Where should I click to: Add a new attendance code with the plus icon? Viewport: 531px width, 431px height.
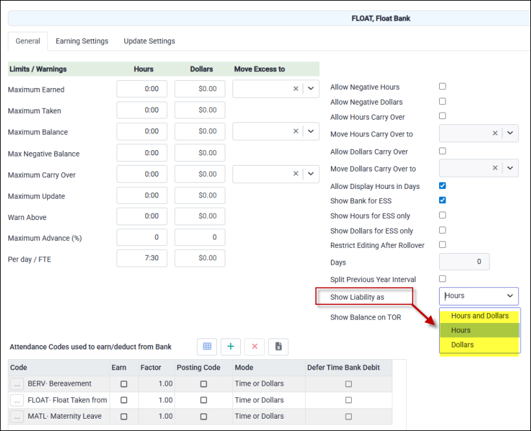231,346
